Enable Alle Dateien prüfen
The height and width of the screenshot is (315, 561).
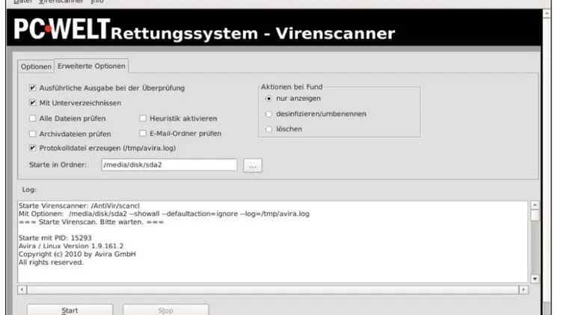pyautogui.click(x=33, y=118)
